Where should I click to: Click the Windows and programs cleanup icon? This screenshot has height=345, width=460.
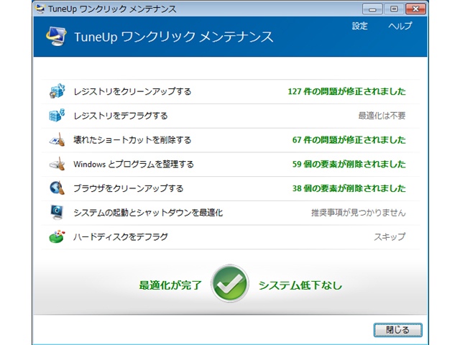[57, 164]
